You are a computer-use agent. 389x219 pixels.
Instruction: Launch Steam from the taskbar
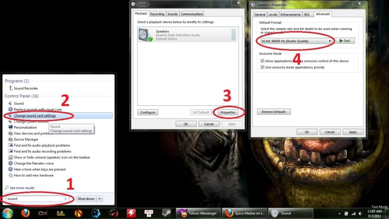click(166, 213)
